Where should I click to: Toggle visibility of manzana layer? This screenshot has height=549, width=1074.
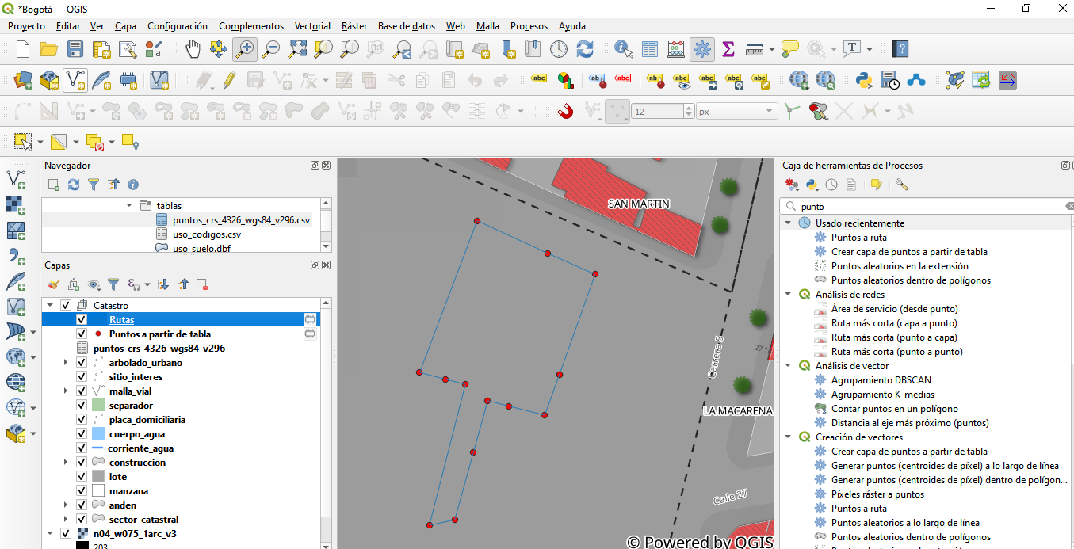(81, 491)
